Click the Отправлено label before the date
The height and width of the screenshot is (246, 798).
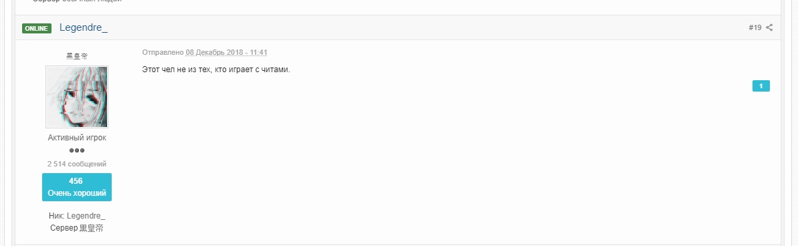tap(163, 52)
